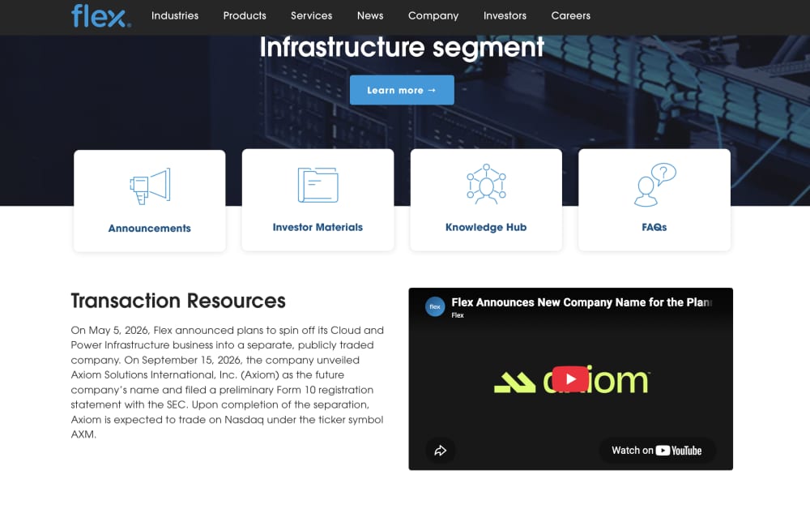Viewport: 810px width, 513px height.
Task: Open the Knowledge Hub link
Action: click(x=486, y=227)
